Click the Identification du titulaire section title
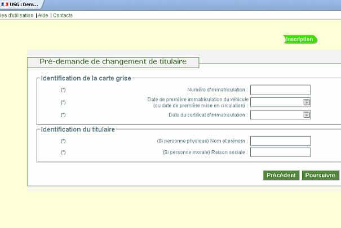341x228 pixels. [76, 129]
